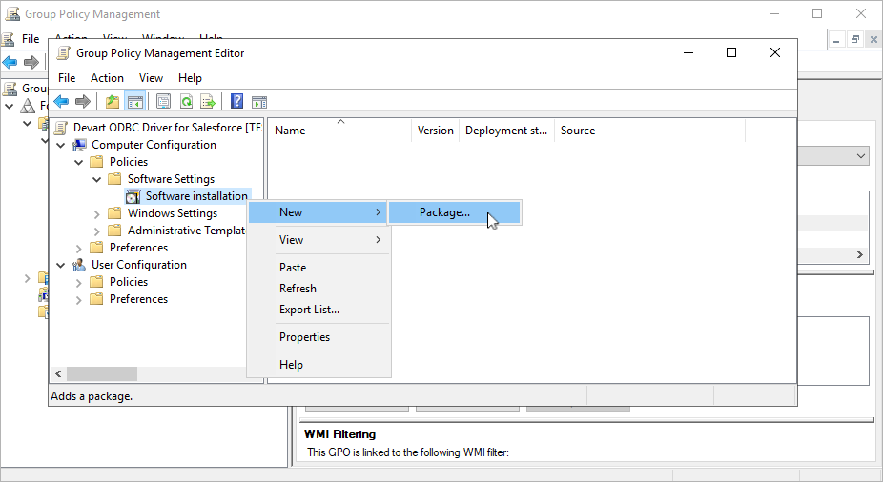Viewport: 883px width, 482px height.
Task: Select Help in the context menu
Action: (x=318, y=365)
